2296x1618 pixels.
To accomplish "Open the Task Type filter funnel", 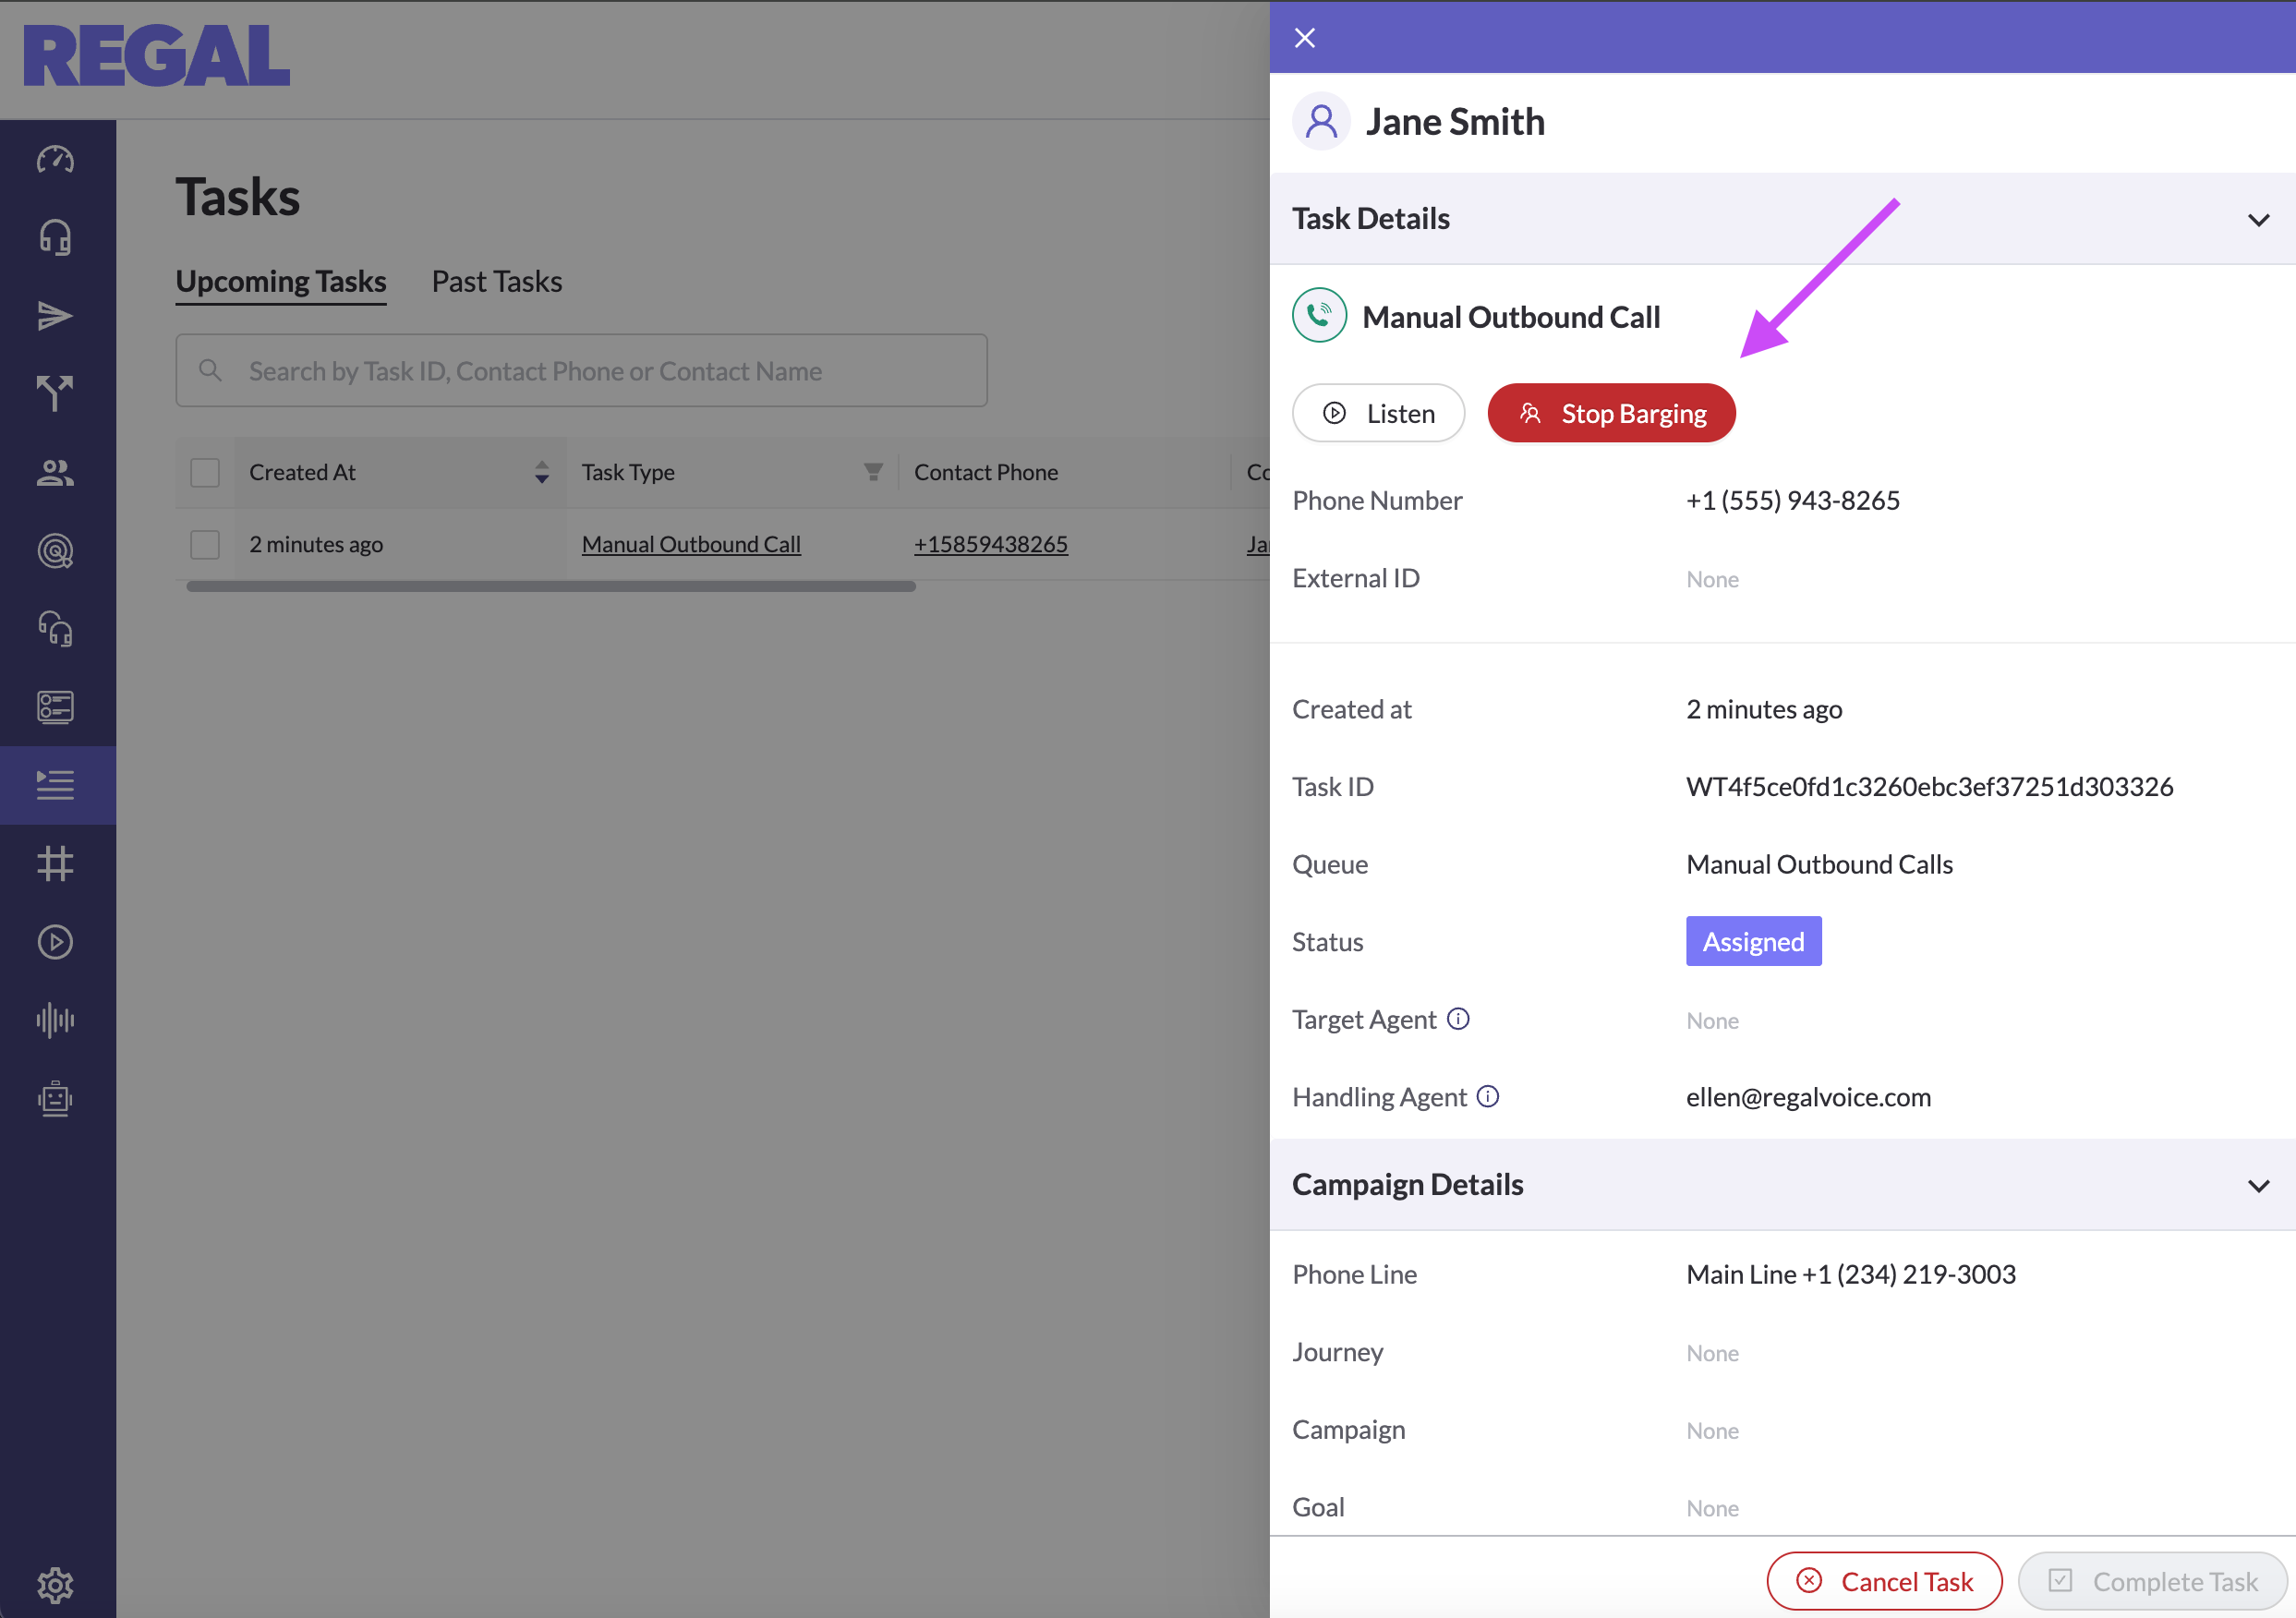I will [873, 472].
